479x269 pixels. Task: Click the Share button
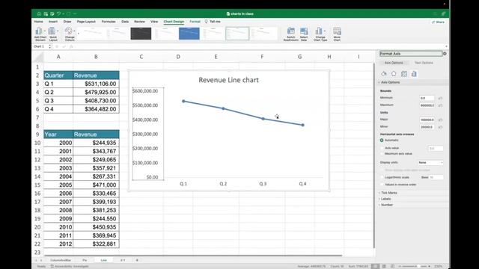[x=438, y=22]
